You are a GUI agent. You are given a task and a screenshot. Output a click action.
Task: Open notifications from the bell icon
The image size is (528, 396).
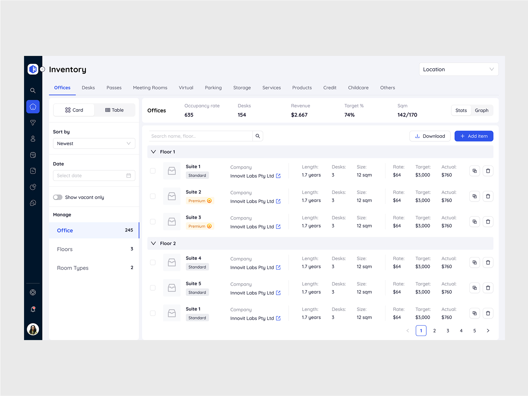click(x=33, y=308)
